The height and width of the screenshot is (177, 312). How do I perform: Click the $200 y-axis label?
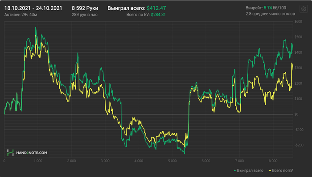298,83
